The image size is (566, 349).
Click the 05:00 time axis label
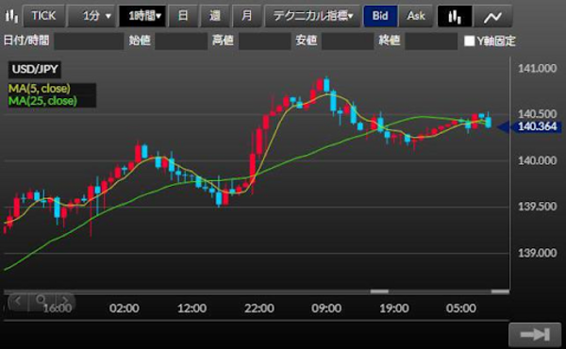click(x=461, y=308)
